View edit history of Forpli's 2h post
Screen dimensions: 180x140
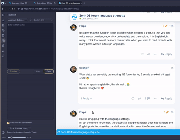pyautogui.click(x=166, y=112)
